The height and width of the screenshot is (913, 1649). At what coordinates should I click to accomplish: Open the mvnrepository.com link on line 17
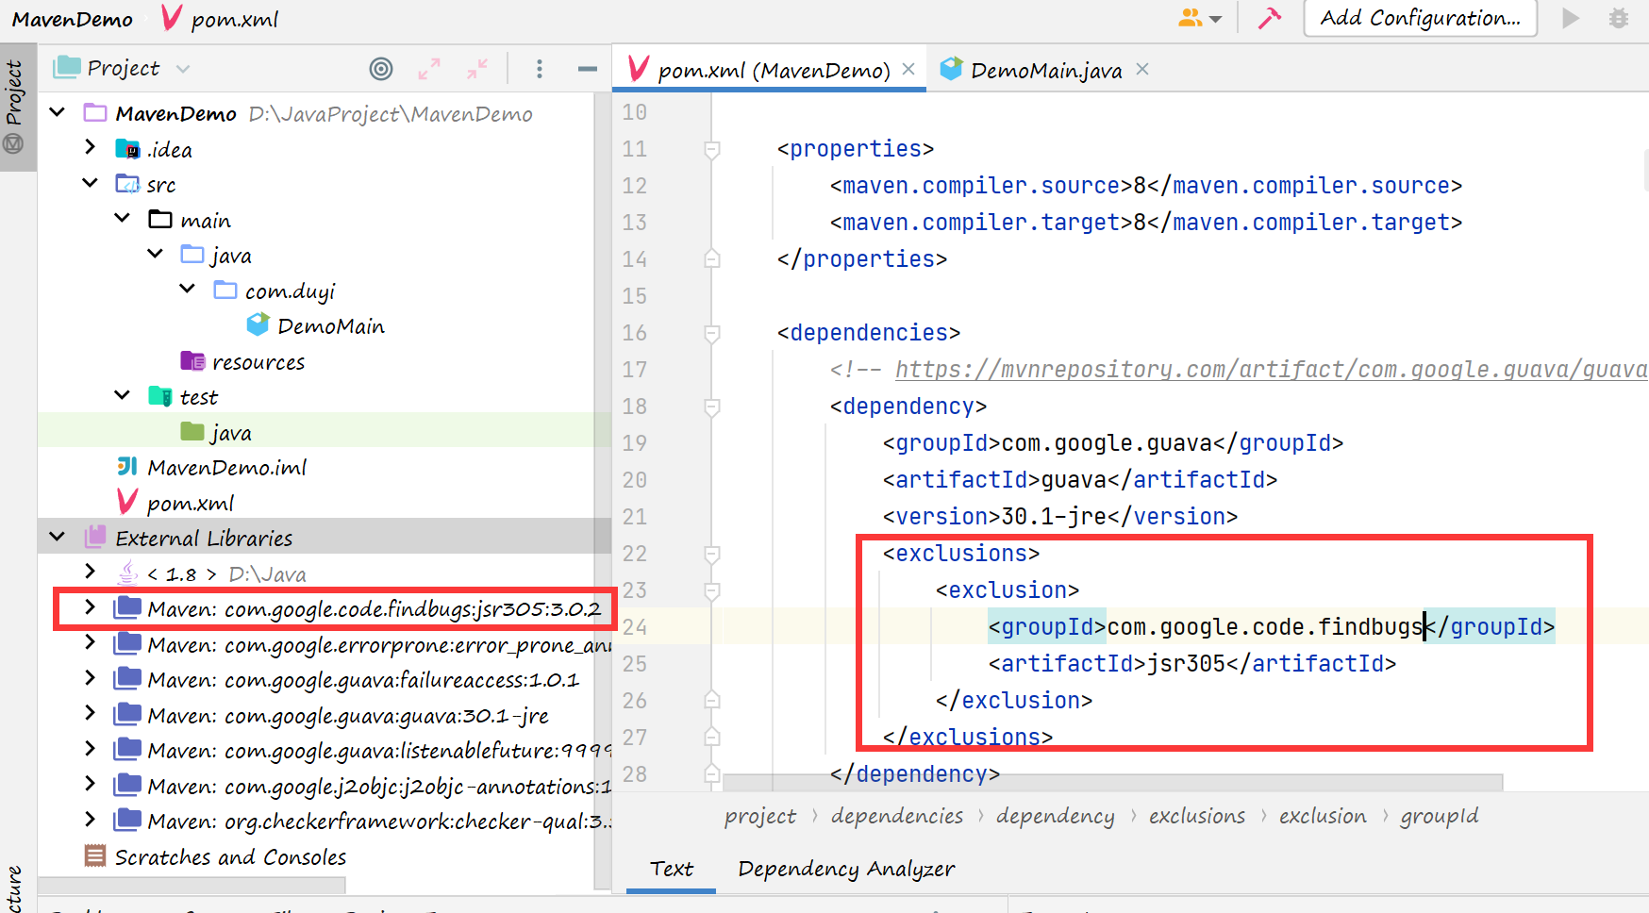[x=1272, y=369]
